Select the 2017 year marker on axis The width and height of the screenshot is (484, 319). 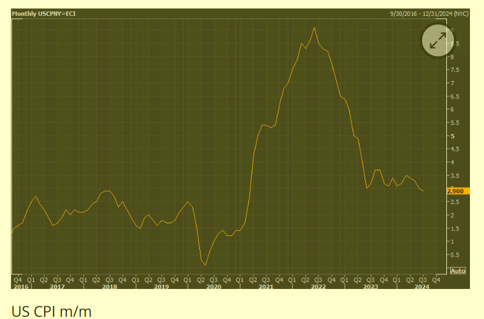click(x=57, y=287)
